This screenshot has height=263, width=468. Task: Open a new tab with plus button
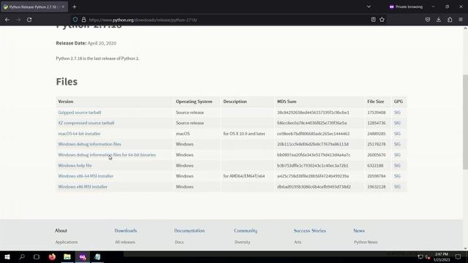tap(75, 7)
